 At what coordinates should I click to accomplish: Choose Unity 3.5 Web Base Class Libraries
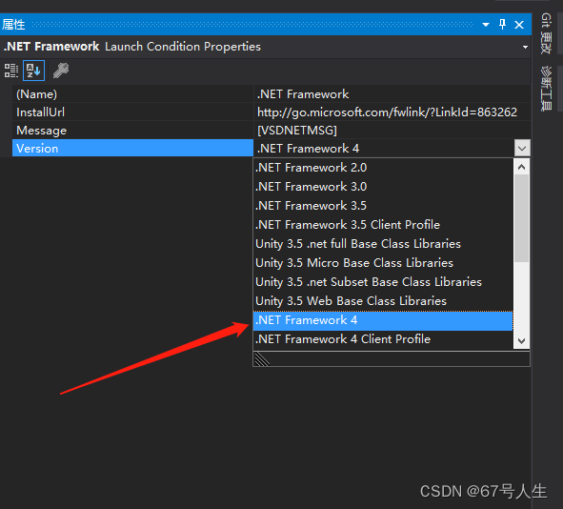pyautogui.click(x=384, y=301)
